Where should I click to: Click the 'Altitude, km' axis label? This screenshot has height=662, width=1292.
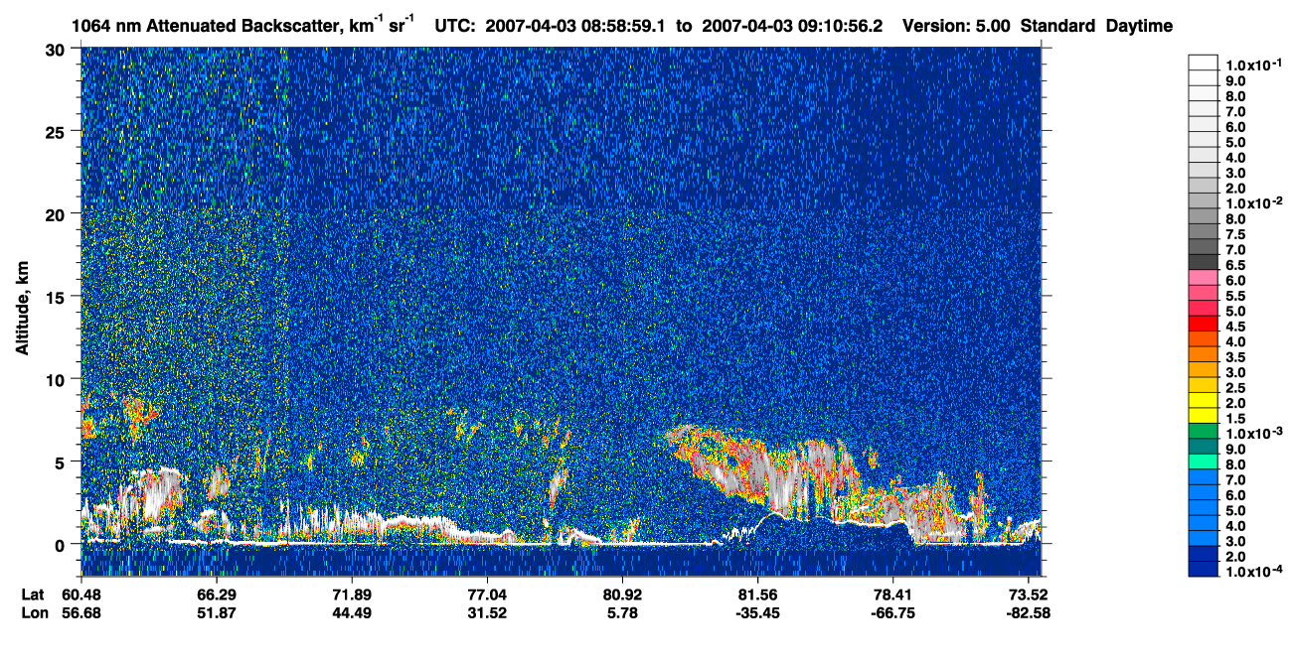pos(22,310)
